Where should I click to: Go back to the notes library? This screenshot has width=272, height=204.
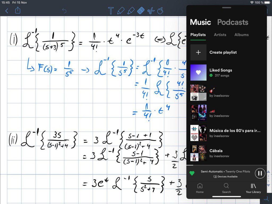point(7,11)
